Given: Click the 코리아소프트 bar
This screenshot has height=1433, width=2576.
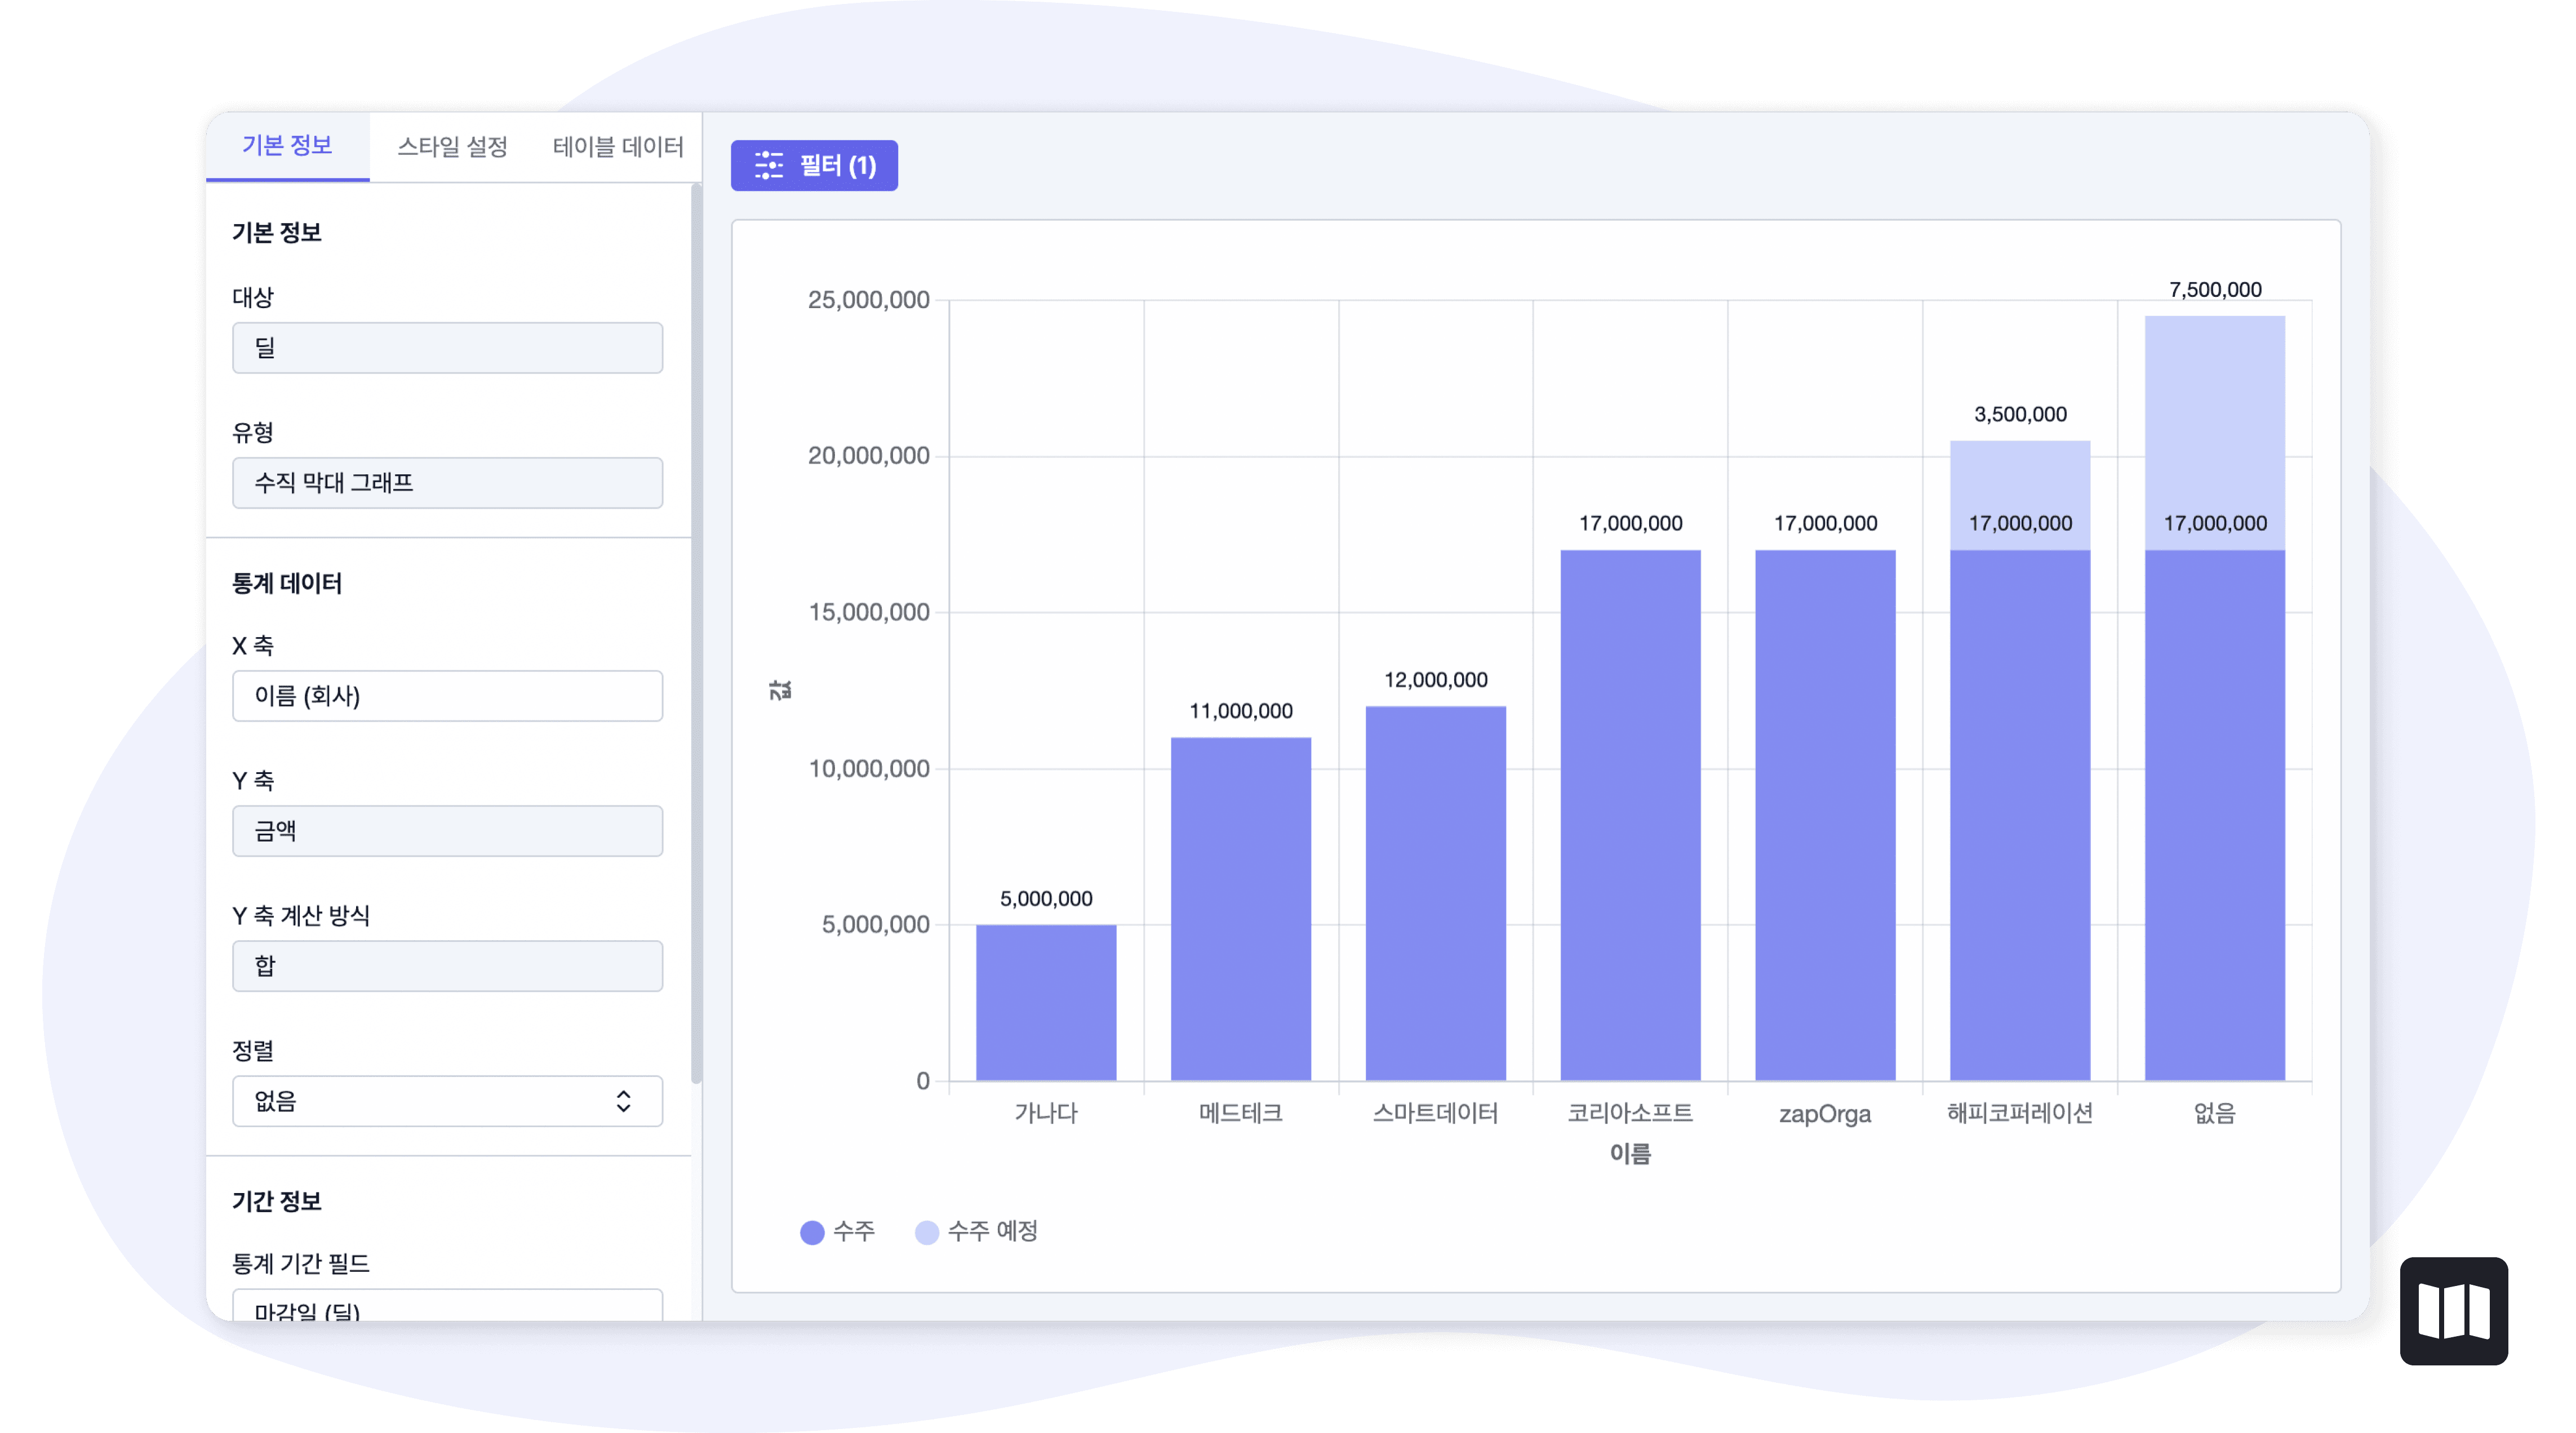Looking at the screenshot, I should click(x=1631, y=816).
